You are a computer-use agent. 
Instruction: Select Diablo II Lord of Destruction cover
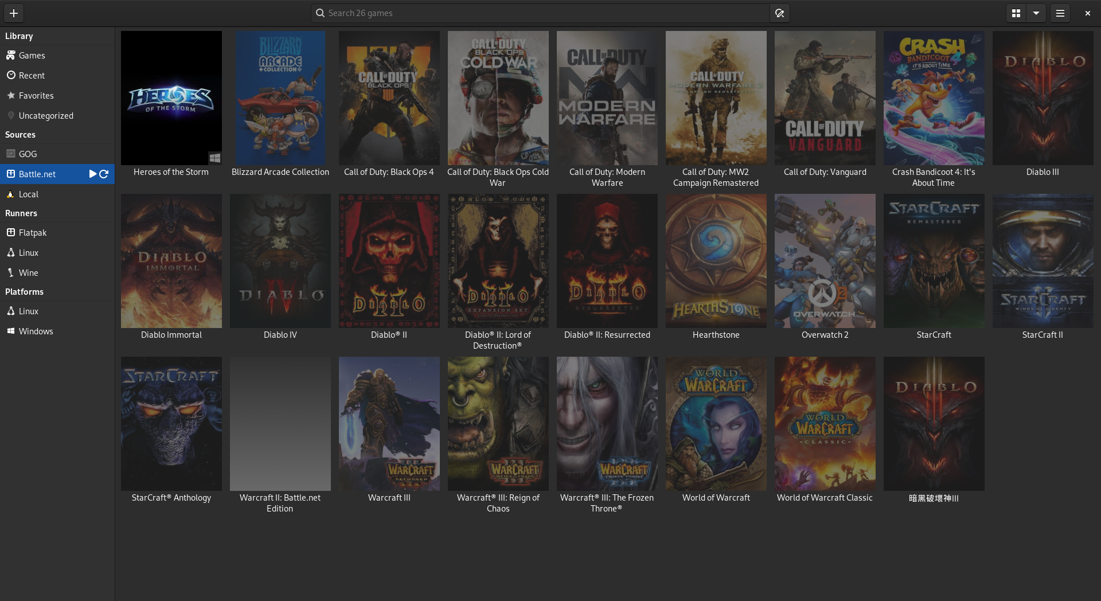tap(498, 261)
